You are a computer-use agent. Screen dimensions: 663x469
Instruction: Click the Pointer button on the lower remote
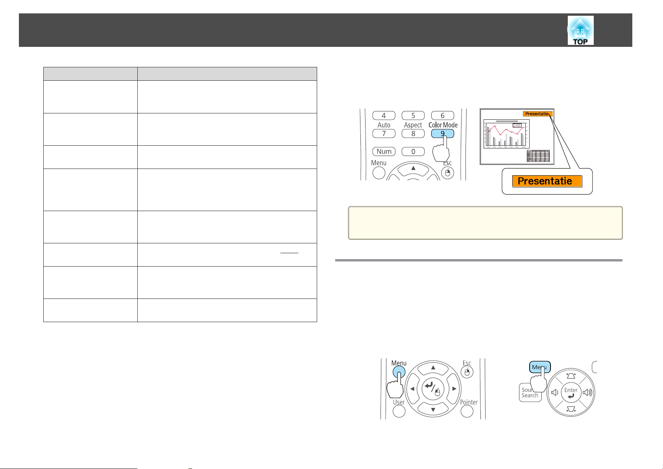467,412
